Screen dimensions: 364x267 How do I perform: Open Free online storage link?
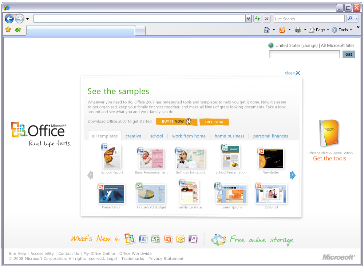[x=252, y=240]
